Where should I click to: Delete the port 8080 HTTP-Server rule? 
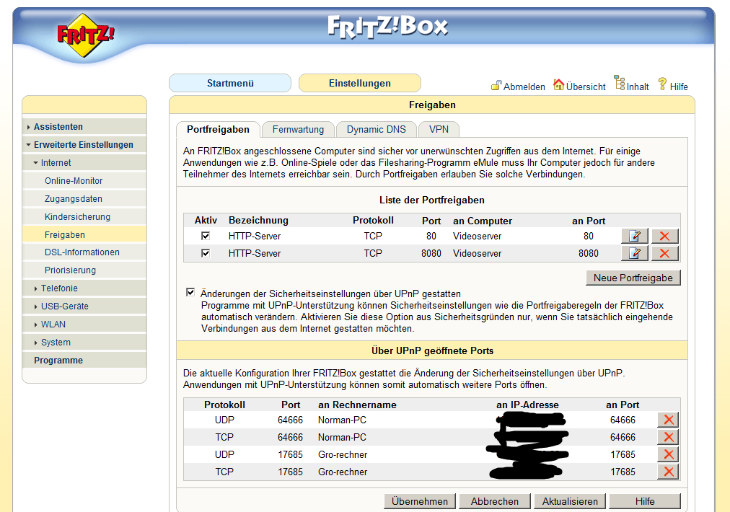(664, 253)
